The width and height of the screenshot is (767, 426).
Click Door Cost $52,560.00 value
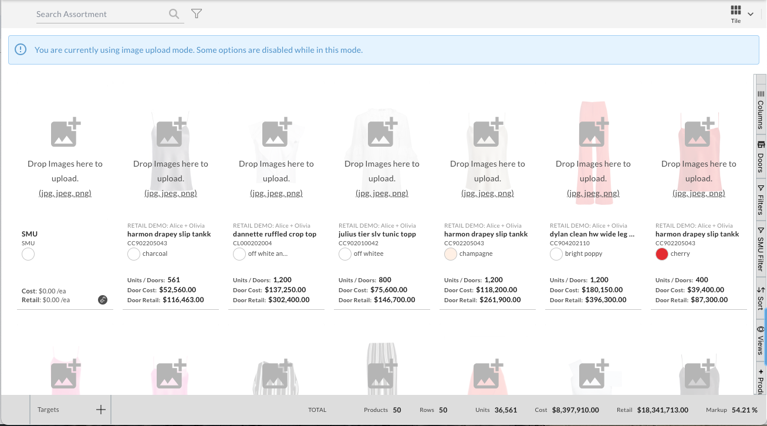pos(177,290)
